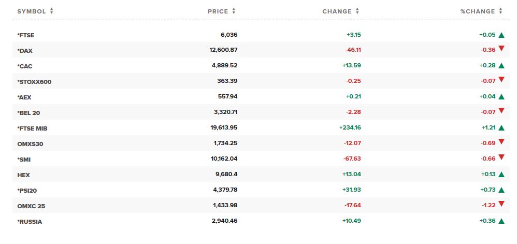Select the RUSSIA price 2,940.46

click(x=224, y=221)
